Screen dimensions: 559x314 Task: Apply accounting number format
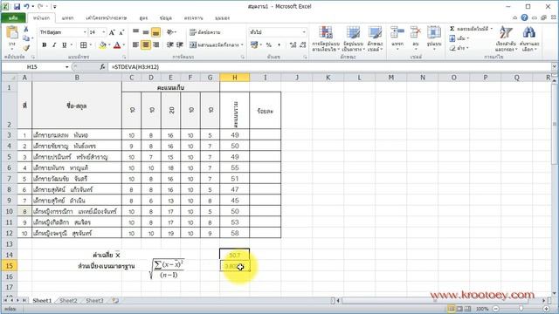(x=254, y=44)
